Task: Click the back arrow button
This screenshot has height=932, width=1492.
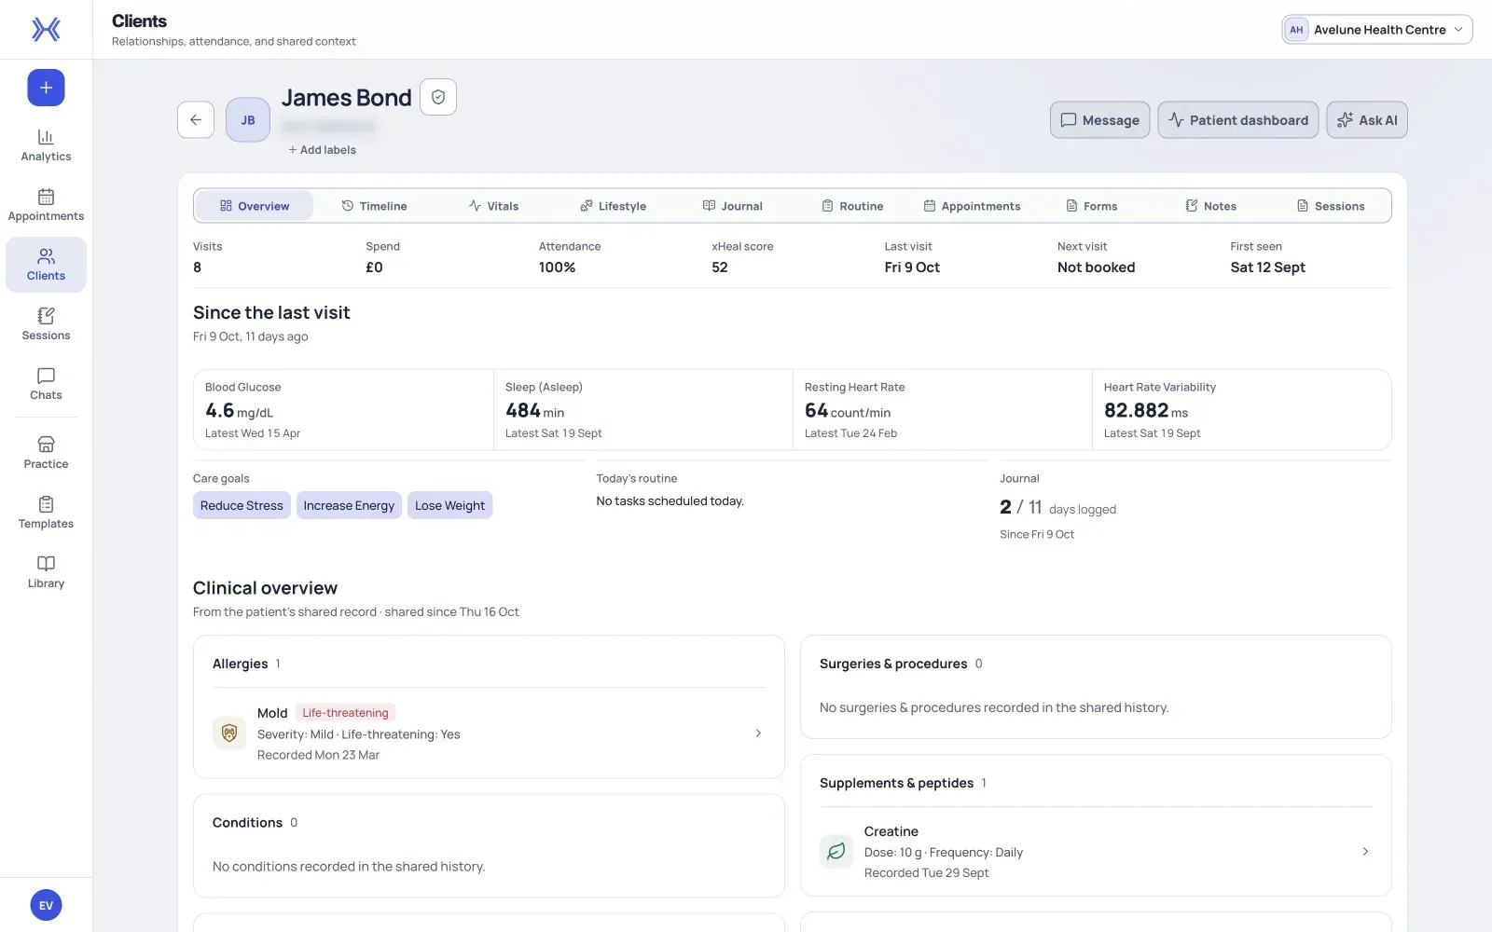Action: (x=196, y=119)
